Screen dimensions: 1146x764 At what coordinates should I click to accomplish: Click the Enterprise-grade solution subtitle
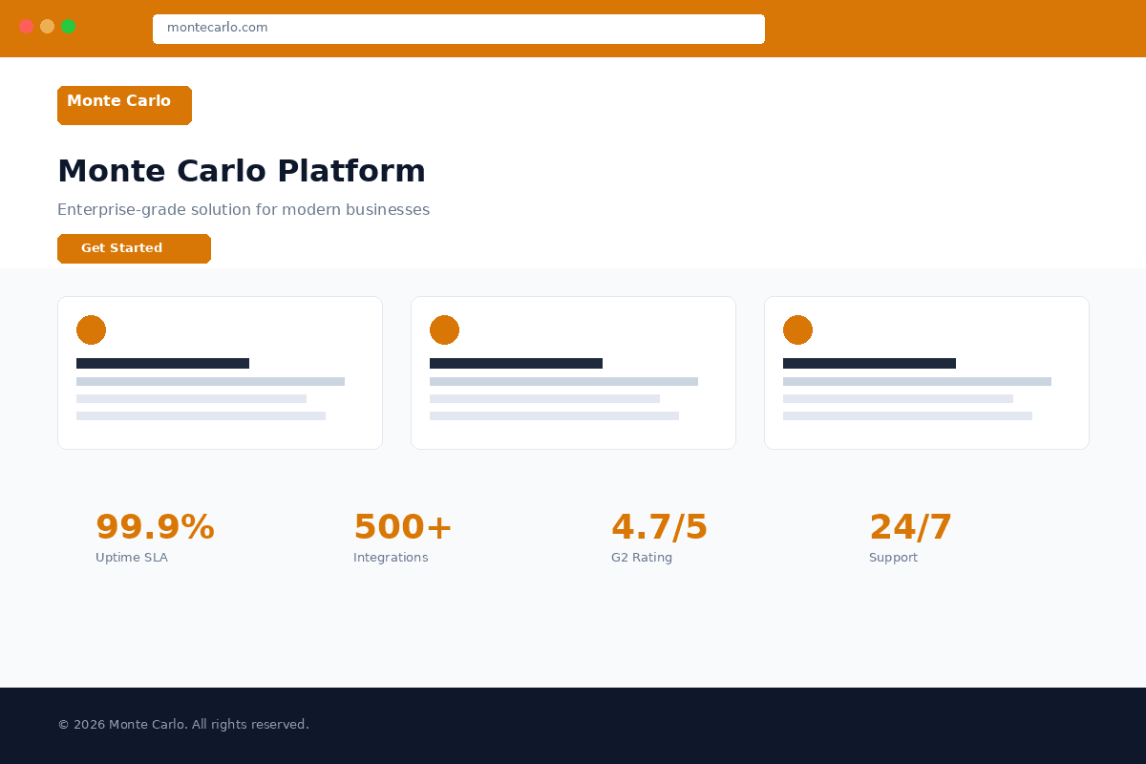pyautogui.click(x=244, y=210)
